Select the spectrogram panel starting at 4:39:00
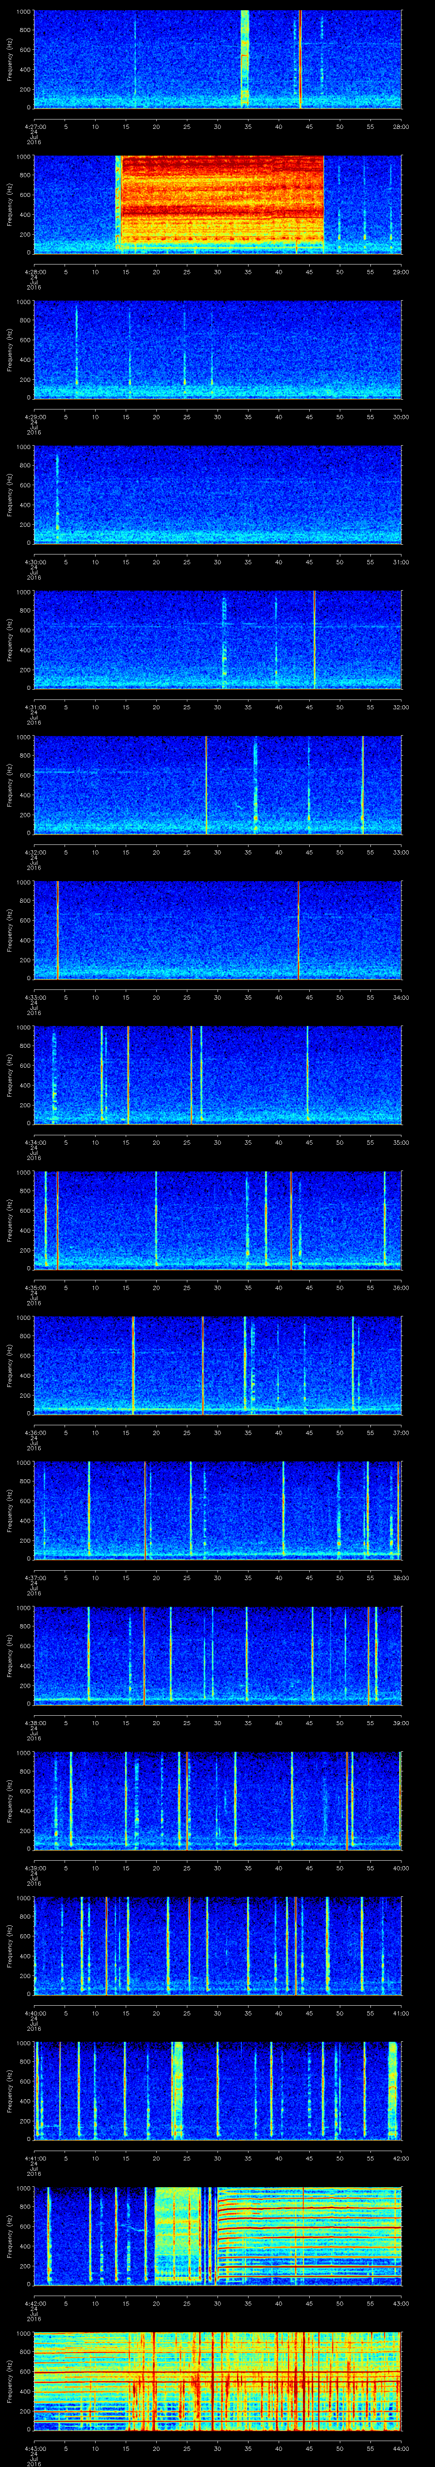The height and width of the screenshot is (2467, 435). 217,1800
